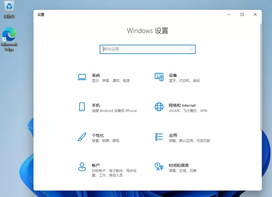The height and width of the screenshot is (197, 272).
Task: Click the System (系统) laptop icon
Action: point(82,77)
